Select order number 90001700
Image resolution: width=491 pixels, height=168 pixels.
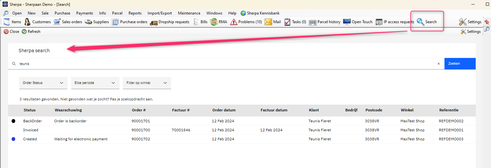click(x=141, y=130)
